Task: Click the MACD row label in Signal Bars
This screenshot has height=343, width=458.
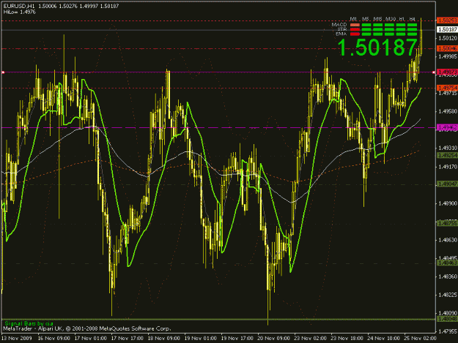Action: (339, 24)
